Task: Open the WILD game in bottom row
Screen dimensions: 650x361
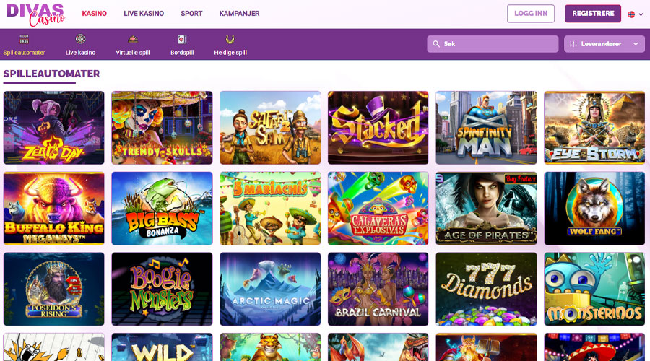Action: tap(162, 347)
